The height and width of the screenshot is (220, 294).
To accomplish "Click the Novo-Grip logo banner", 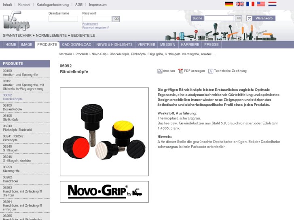I will tap(104, 192).
